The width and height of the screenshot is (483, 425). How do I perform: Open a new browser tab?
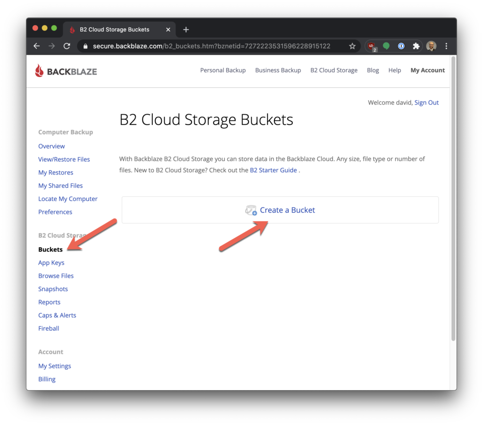click(x=186, y=29)
